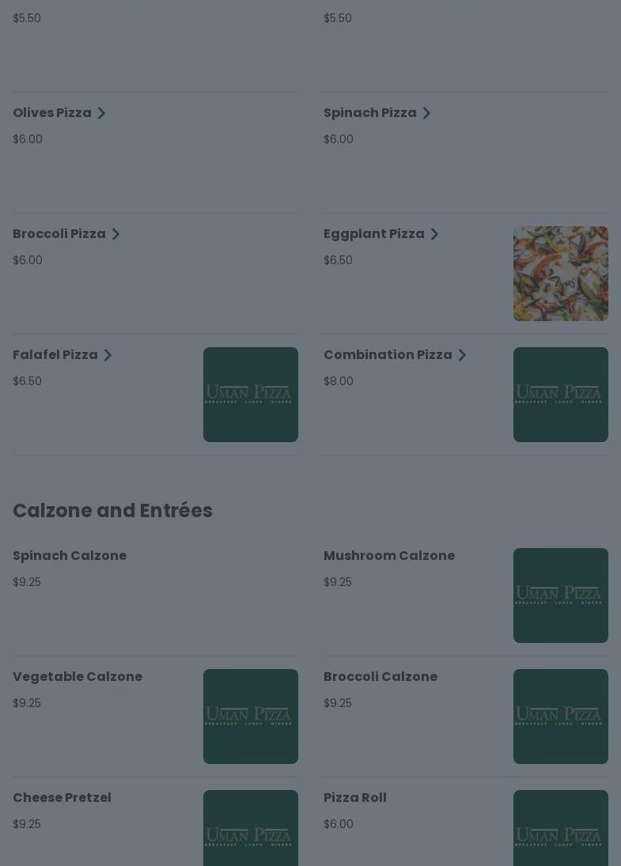This screenshot has width=621, height=866.
Task: Click the Vegetable Calzone logo image
Action: point(250,717)
